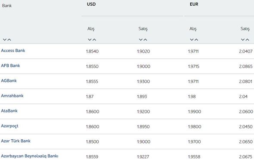Open Azərpoçt link

pyautogui.click(x=10, y=126)
